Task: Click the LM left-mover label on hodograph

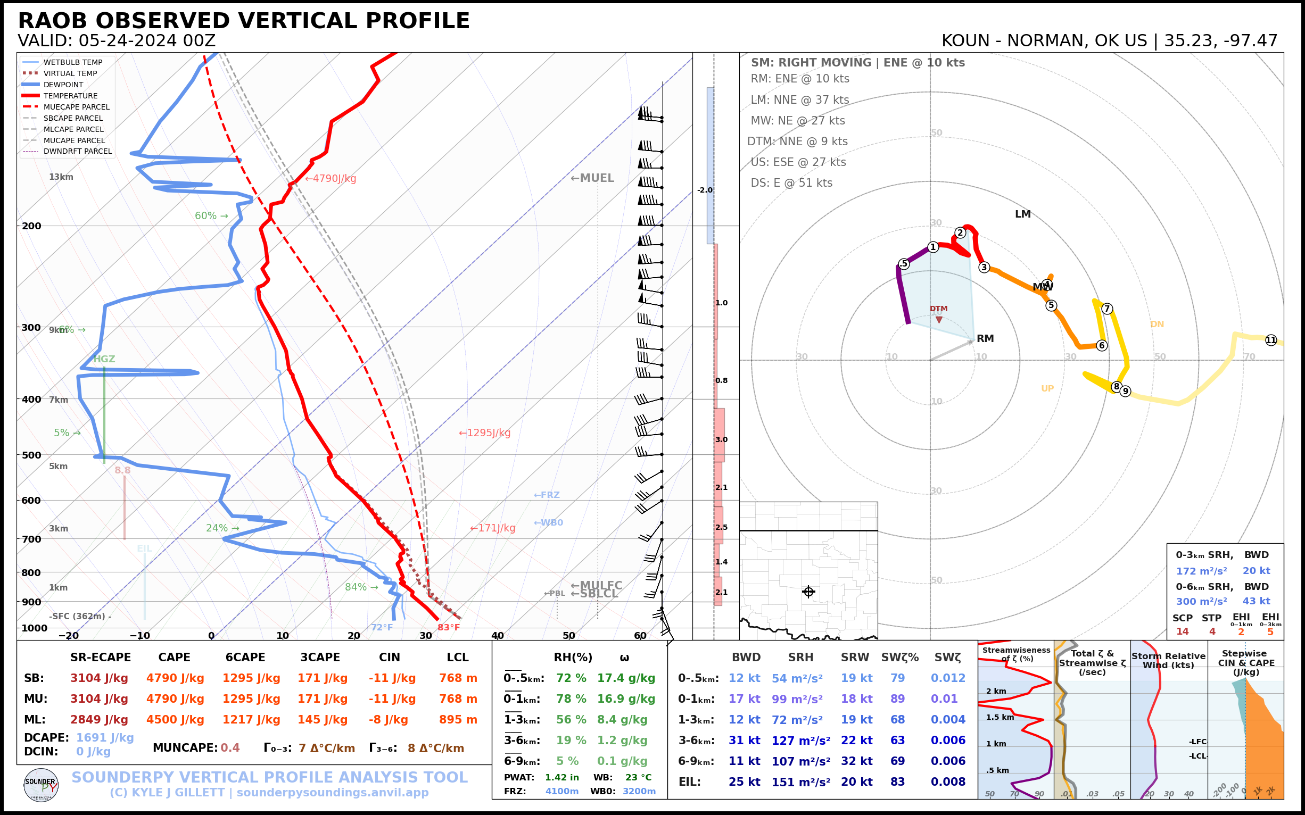Action: (x=1022, y=214)
